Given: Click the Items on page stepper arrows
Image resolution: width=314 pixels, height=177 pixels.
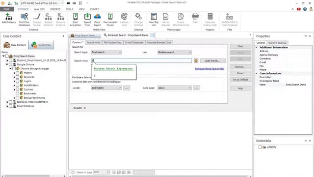Looking at the screenshot, I should point(108,172).
